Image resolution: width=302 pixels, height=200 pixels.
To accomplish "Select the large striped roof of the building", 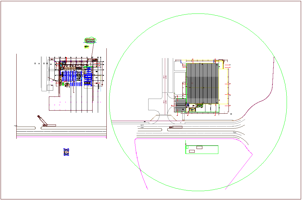I will point(202,83).
